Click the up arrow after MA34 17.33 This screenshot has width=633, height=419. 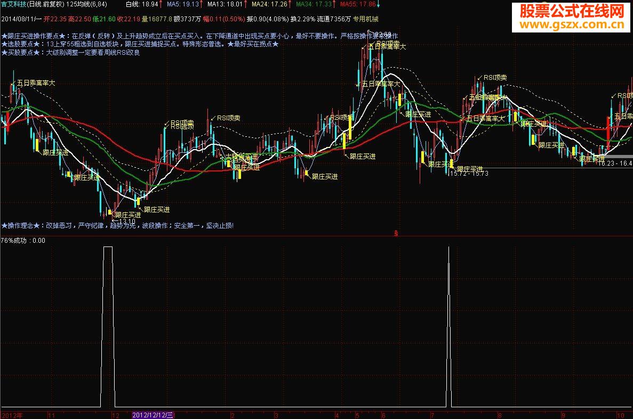tap(334, 4)
